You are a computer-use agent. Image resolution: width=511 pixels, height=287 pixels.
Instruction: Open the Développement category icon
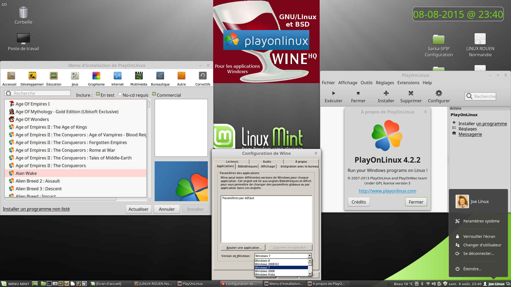tap(32, 79)
